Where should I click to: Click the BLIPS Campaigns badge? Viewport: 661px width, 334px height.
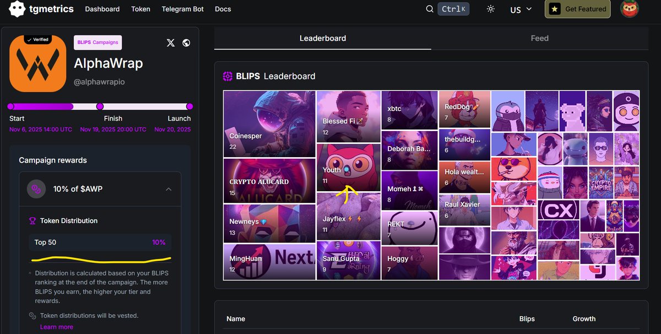[x=97, y=42]
